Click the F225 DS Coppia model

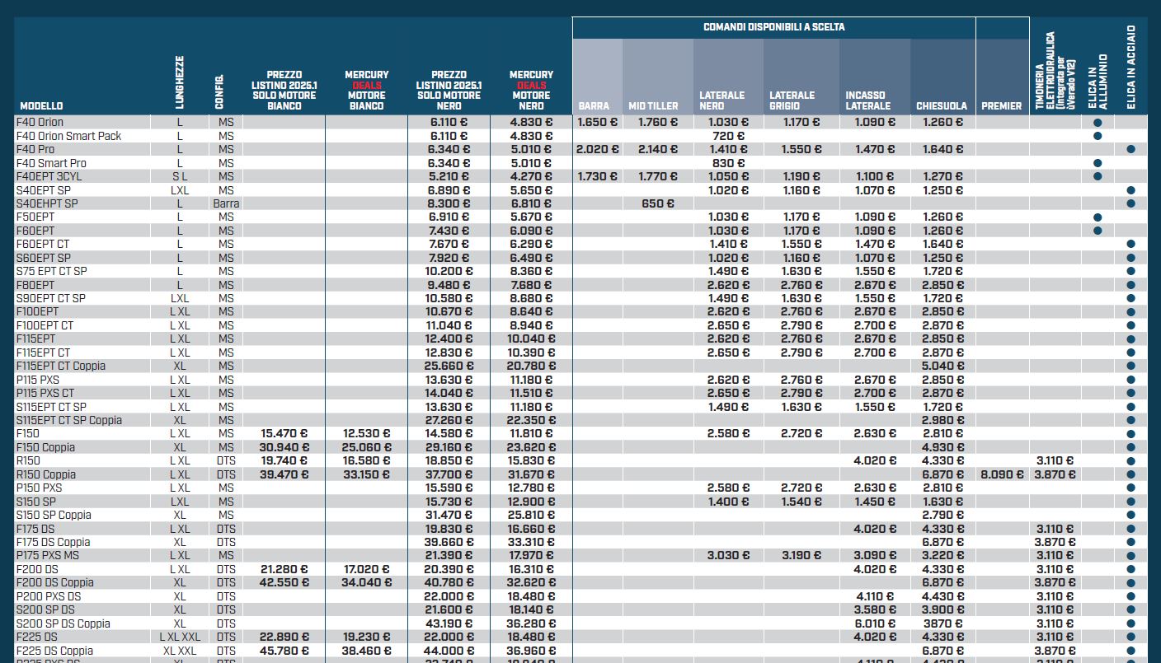pos(54,651)
